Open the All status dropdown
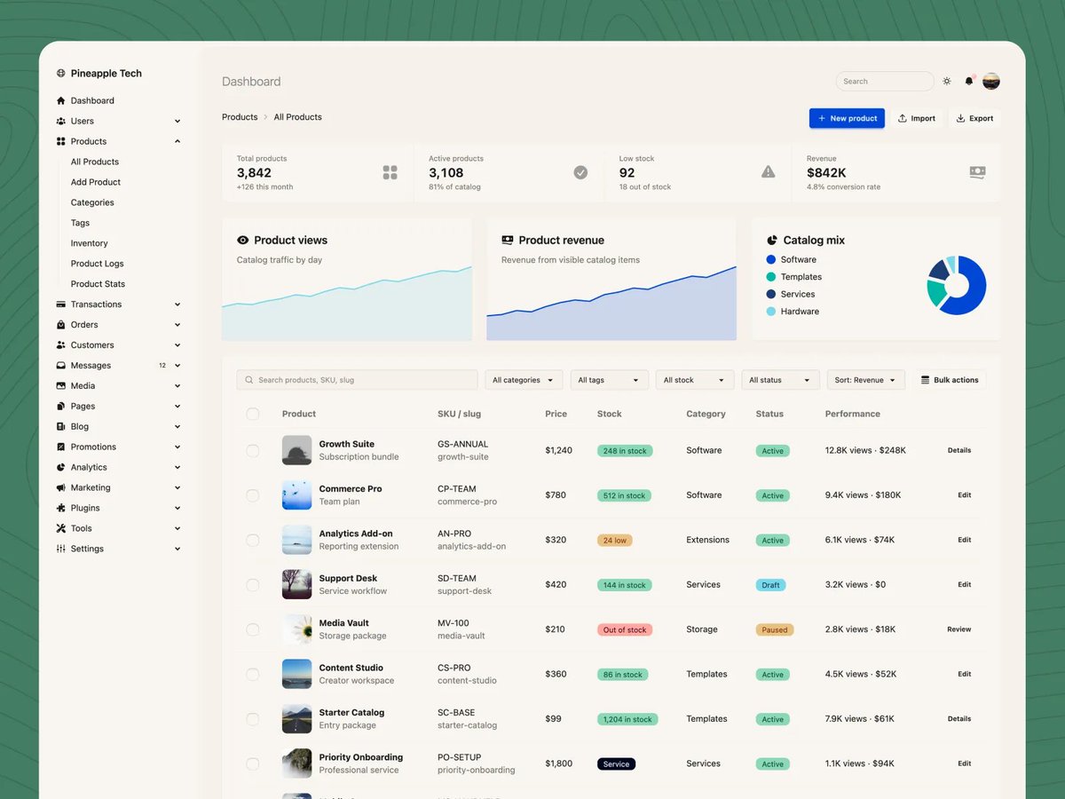 [780, 380]
